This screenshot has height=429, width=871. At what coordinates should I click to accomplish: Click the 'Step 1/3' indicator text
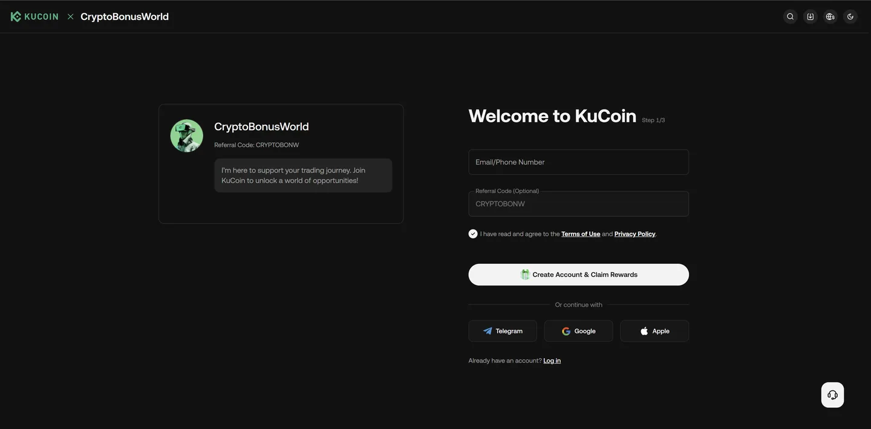pyautogui.click(x=653, y=120)
